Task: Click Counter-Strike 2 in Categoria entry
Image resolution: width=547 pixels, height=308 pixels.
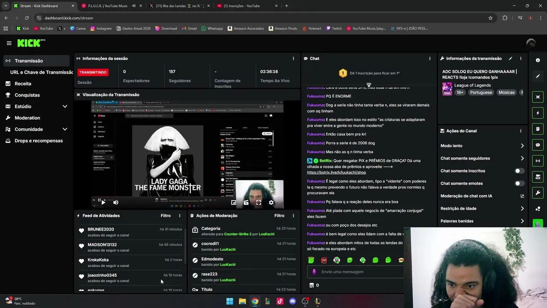Action: click(x=237, y=234)
